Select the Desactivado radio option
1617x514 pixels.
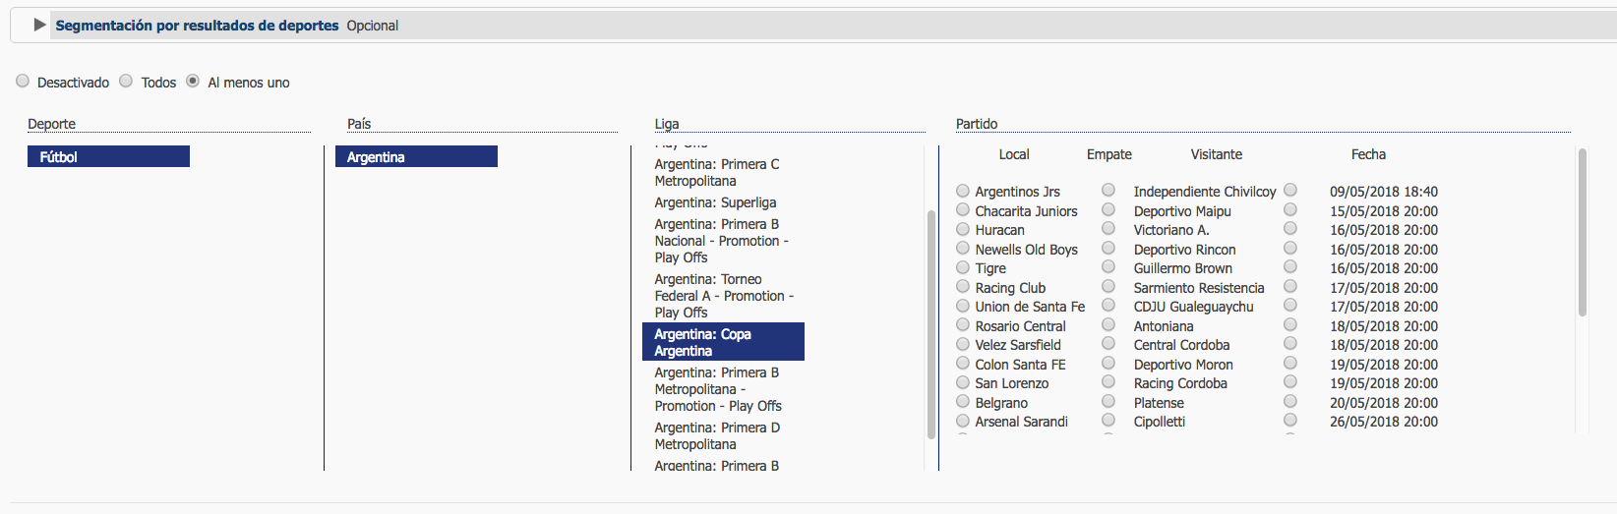pyautogui.click(x=23, y=82)
